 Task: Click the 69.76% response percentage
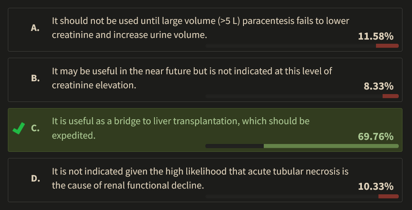tap(376, 137)
